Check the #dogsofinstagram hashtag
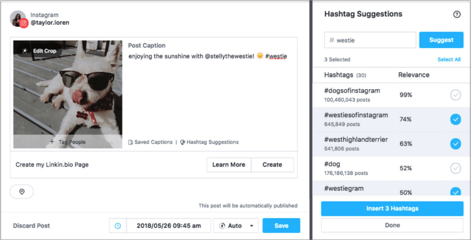 (456, 95)
